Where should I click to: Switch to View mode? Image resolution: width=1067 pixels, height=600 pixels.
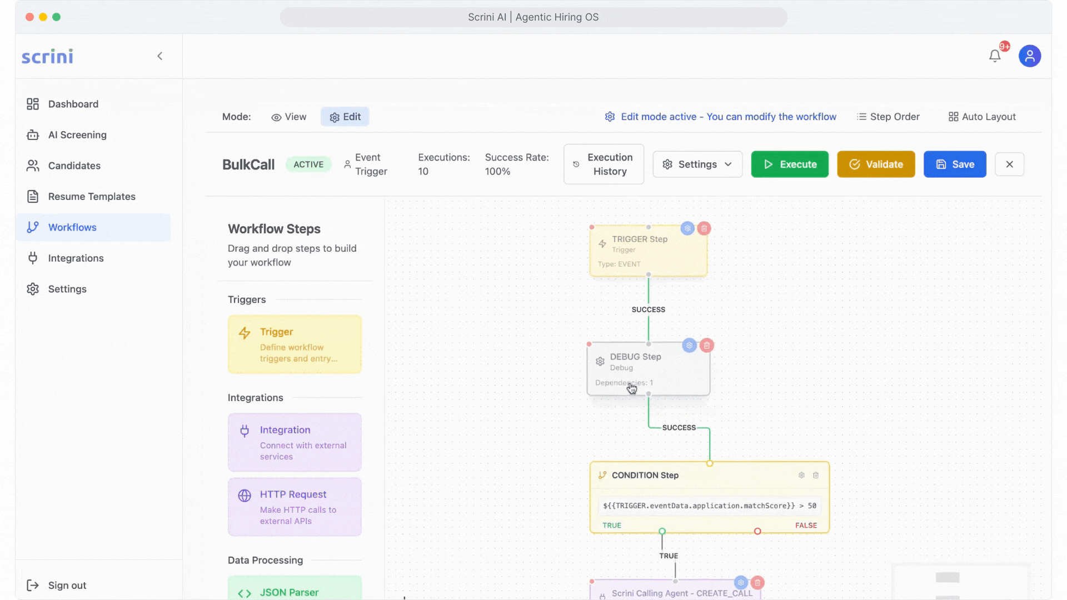point(289,117)
